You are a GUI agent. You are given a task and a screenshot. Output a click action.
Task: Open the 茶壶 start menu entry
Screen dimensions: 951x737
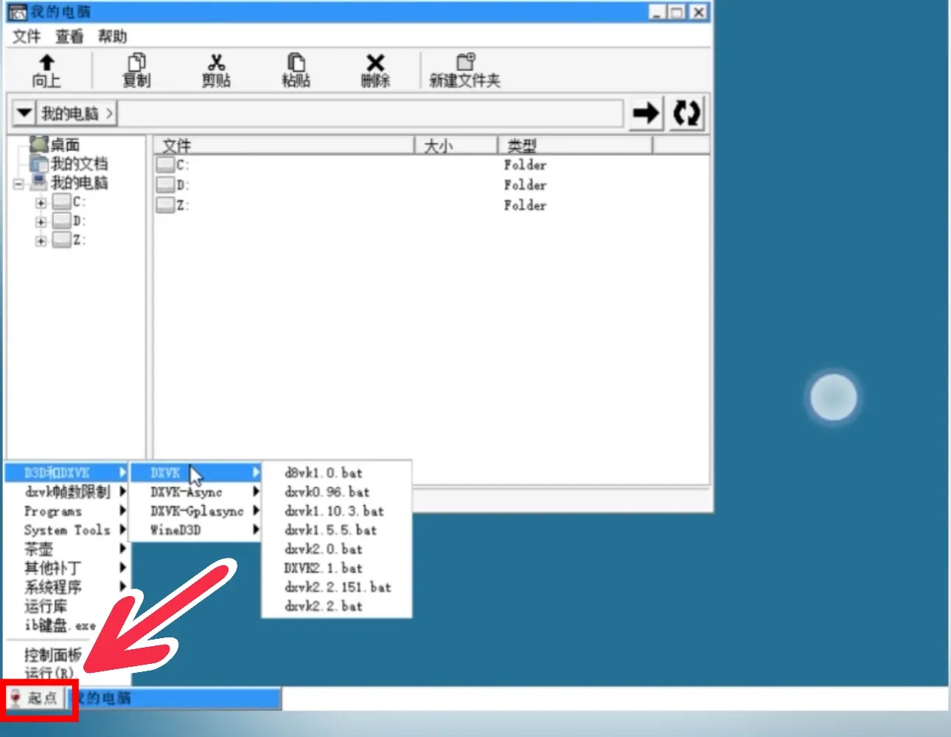click(x=67, y=549)
